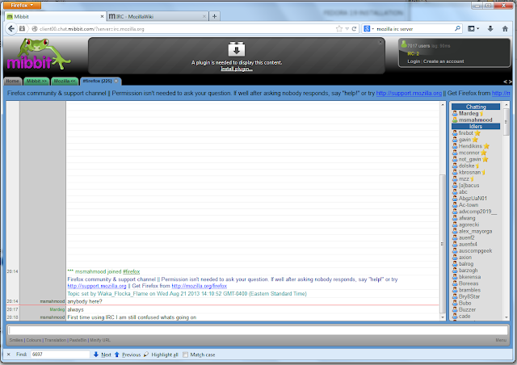Select user kbrosnan in the Idlers list
The height and width of the screenshot is (365, 517).
click(x=469, y=172)
